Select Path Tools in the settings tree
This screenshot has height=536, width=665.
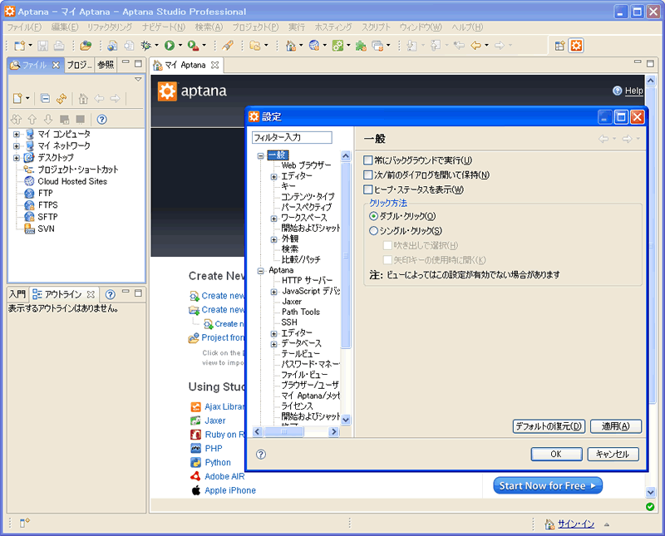(301, 312)
